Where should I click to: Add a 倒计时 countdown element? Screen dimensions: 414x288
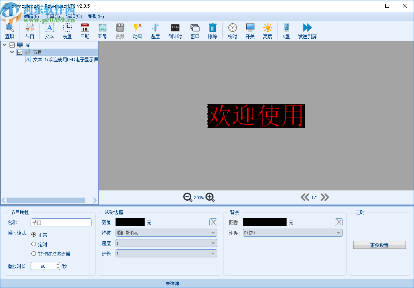pyautogui.click(x=174, y=30)
